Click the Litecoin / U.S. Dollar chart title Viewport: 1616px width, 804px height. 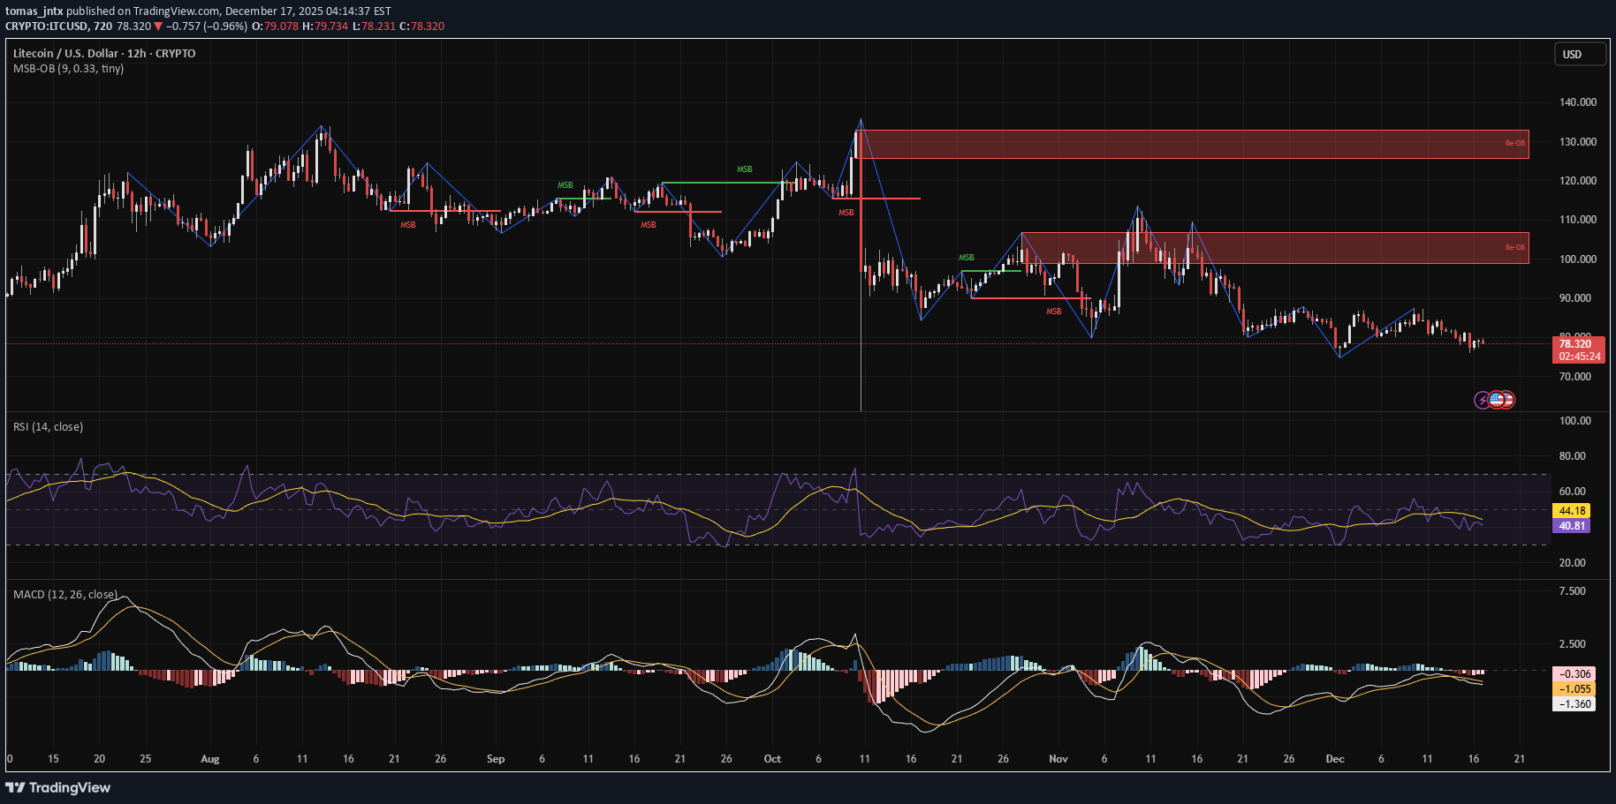[x=104, y=54]
